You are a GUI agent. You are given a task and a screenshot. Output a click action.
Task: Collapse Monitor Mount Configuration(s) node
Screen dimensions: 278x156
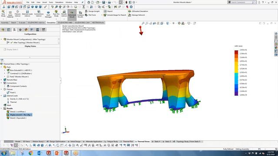[1, 39]
